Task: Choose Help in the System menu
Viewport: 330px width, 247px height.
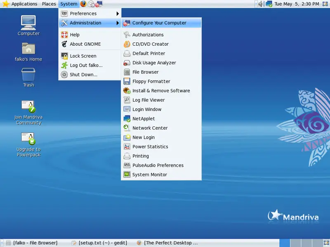Action: [x=90, y=35]
